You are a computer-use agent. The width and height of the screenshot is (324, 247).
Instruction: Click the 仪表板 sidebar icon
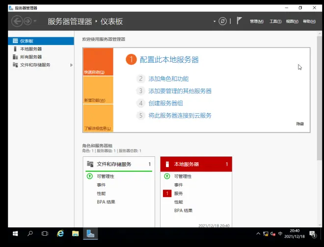pyautogui.click(x=15, y=41)
